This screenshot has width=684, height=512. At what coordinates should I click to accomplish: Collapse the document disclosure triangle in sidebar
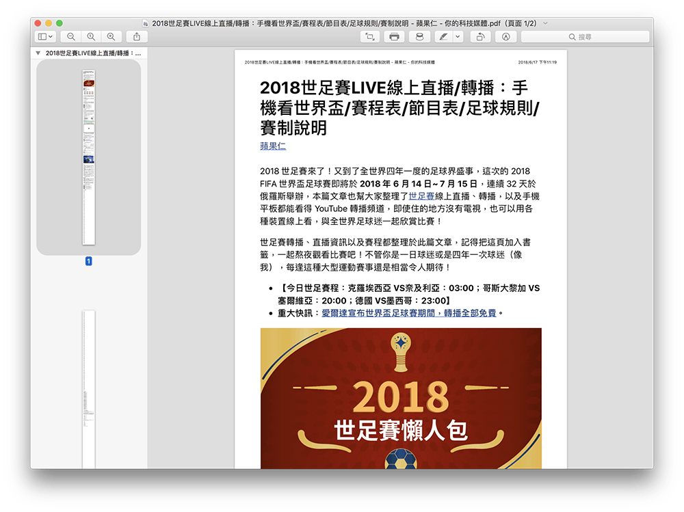(x=38, y=53)
